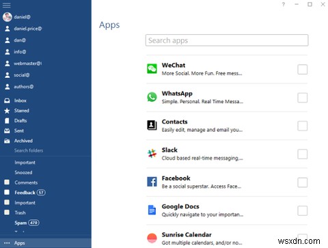Open the Feedback label
The width and height of the screenshot is (328, 248).
pyautogui.click(x=25, y=193)
